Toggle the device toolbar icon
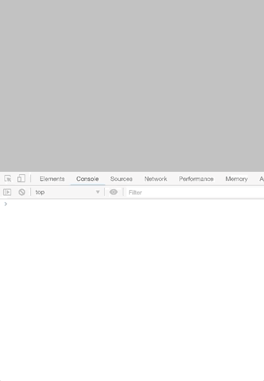The height and width of the screenshot is (381, 264). (21, 178)
